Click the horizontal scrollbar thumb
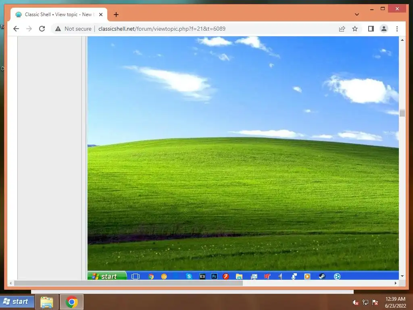413x310 pixels. pos(128,283)
